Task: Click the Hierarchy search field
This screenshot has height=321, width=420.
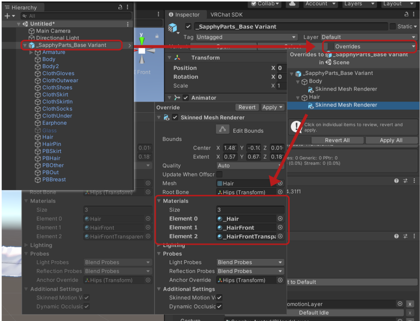Action: [76, 16]
